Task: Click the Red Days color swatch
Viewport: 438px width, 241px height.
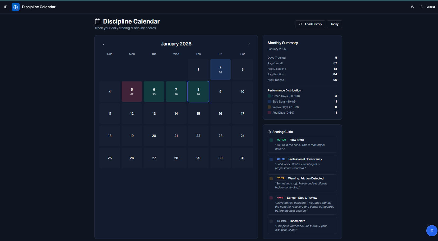Action: [x=269, y=113]
